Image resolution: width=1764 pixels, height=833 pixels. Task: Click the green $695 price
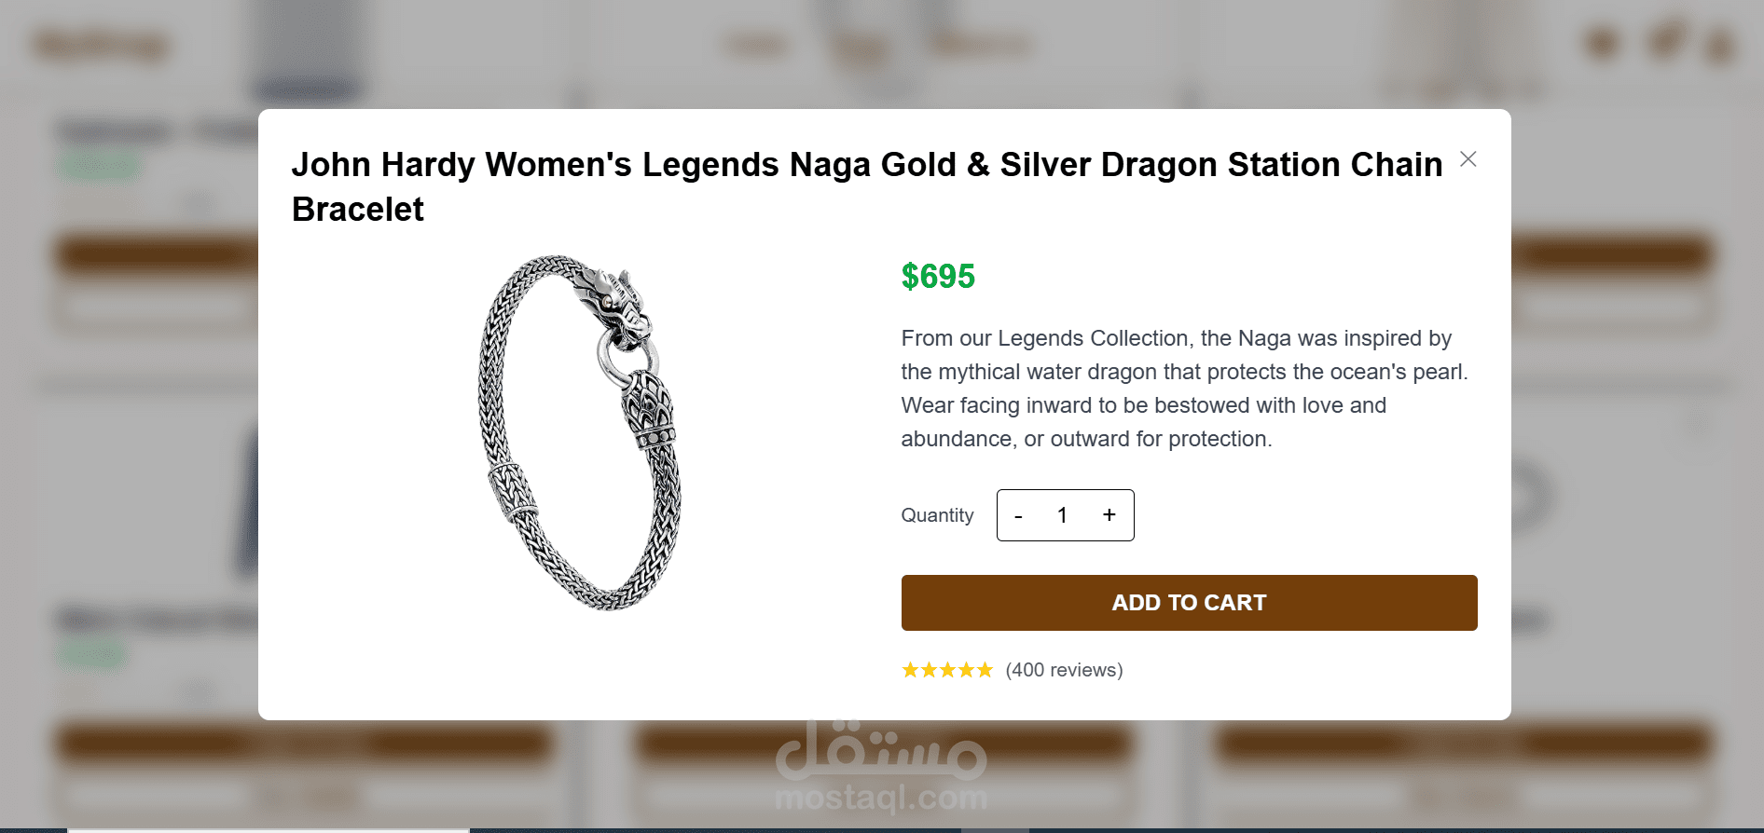point(937,277)
